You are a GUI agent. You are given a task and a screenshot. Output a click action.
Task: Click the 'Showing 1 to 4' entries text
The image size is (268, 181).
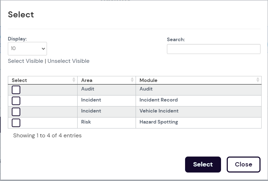click(47, 136)
